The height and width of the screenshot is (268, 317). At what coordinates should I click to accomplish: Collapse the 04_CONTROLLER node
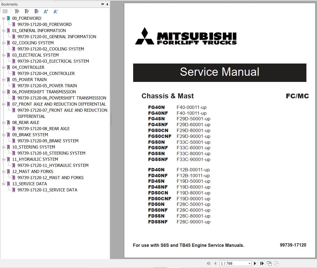3,67
